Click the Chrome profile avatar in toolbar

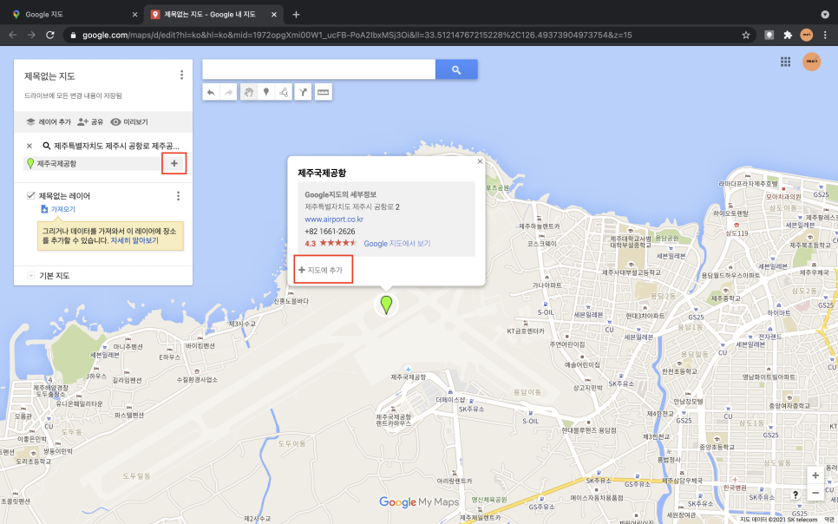(x=807, y=35)
